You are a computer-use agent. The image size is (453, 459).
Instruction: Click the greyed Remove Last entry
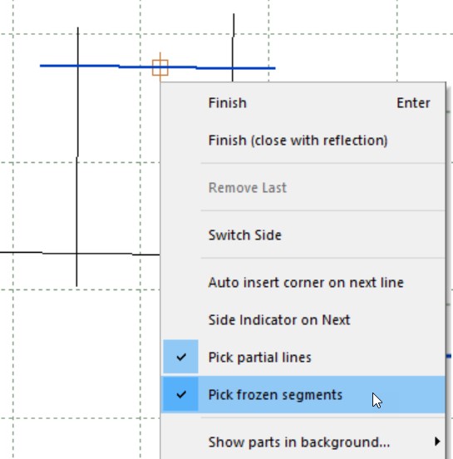click(303, 188)
